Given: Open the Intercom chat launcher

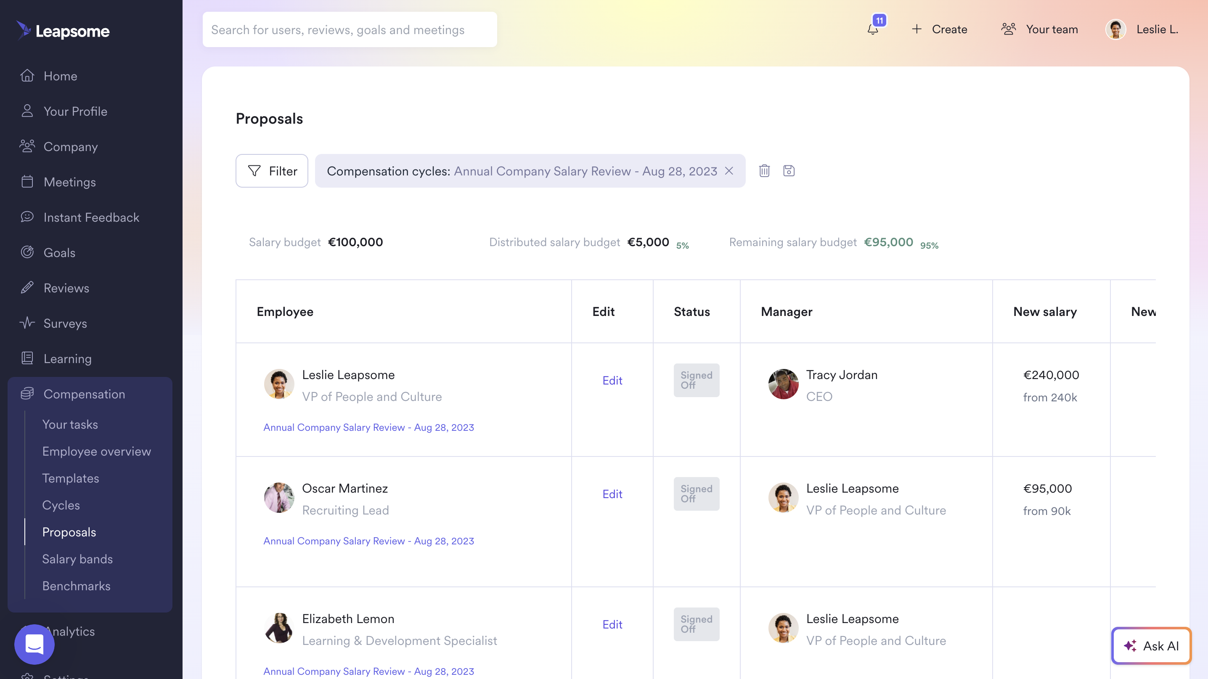Looking at the screenshot, I should 34,645.
